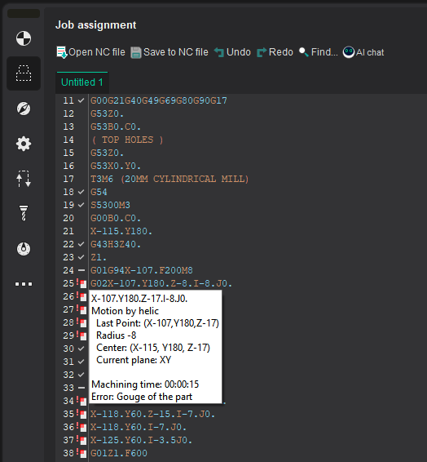The image size is (427, 462).
Task: Select code line G01G94X-107.F200M8
Action: 142,270
